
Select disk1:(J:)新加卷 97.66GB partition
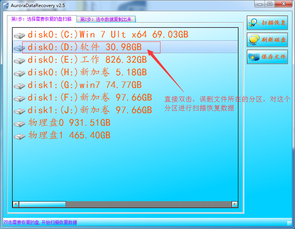click(125, 110)
